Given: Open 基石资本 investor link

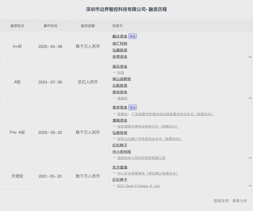Looking at the screenshot, I should coord(120,66).
